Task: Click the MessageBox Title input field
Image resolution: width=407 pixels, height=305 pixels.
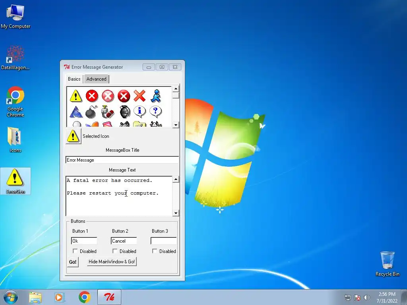Action: point(122,160)
